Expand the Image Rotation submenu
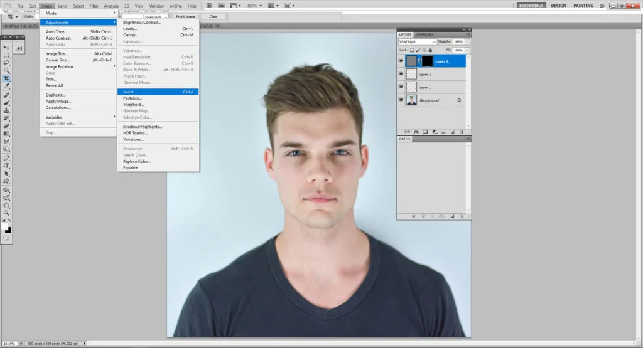 coord(78,66)
